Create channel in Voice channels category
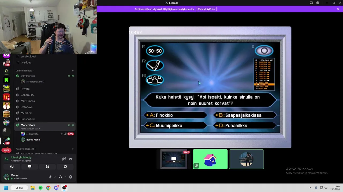Viewport: 343px width, 192px height. 73,71
